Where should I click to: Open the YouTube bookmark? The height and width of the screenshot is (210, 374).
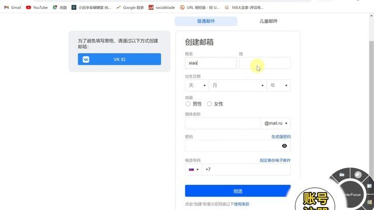pos(37,8)
